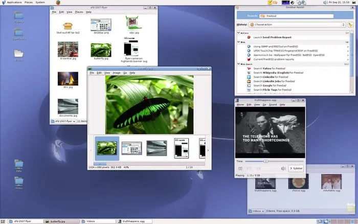The width and height of the screenshot is (358, 224).
Task: Open the Firefox launcher in top panel
Action: pyautogui.click(x=57, y=3)
